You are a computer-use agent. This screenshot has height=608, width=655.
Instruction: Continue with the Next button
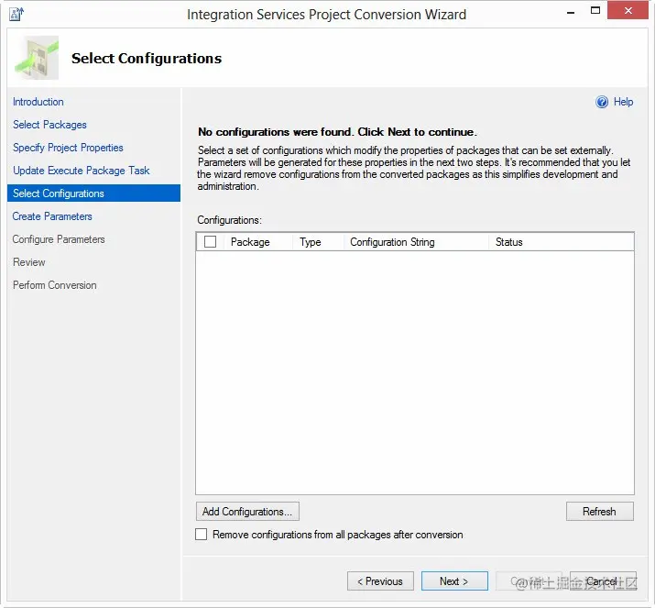pyautogui.click(x=454, y=581)
